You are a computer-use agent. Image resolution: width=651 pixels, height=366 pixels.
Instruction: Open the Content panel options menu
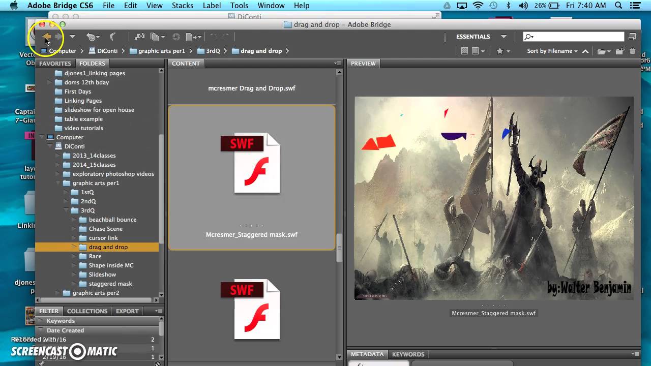tap(338, 64)
